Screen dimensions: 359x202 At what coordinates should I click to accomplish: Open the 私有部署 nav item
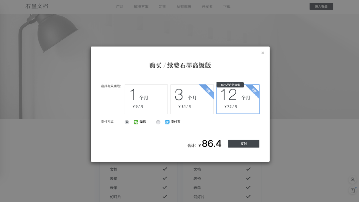pos(184,7)
